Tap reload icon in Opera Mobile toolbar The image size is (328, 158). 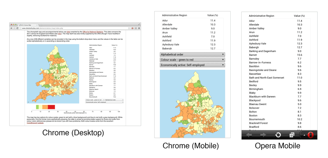(x=278, y=135)
